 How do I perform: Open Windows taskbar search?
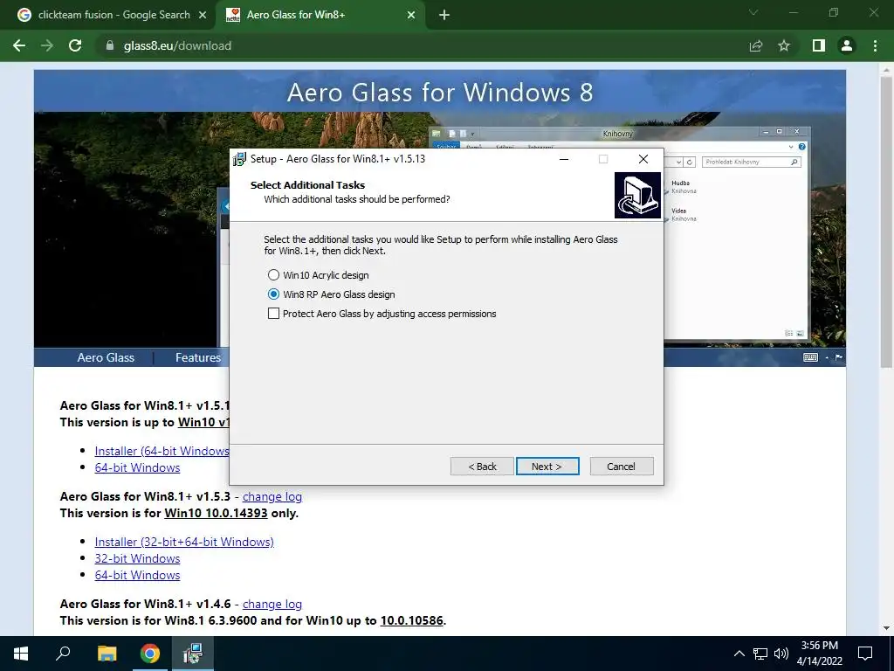63,654
